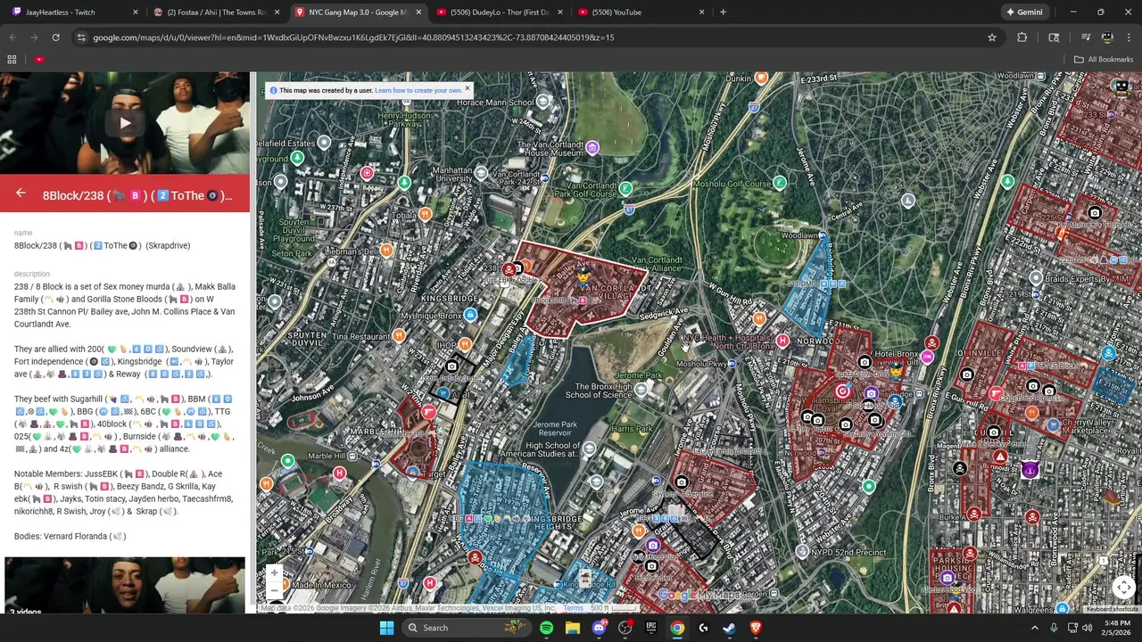Image resolution: width=1142 pixels, height=642 pixels.
Task: Select the NYC Gang Map 3.0 tab
Action: pos(357,12)
